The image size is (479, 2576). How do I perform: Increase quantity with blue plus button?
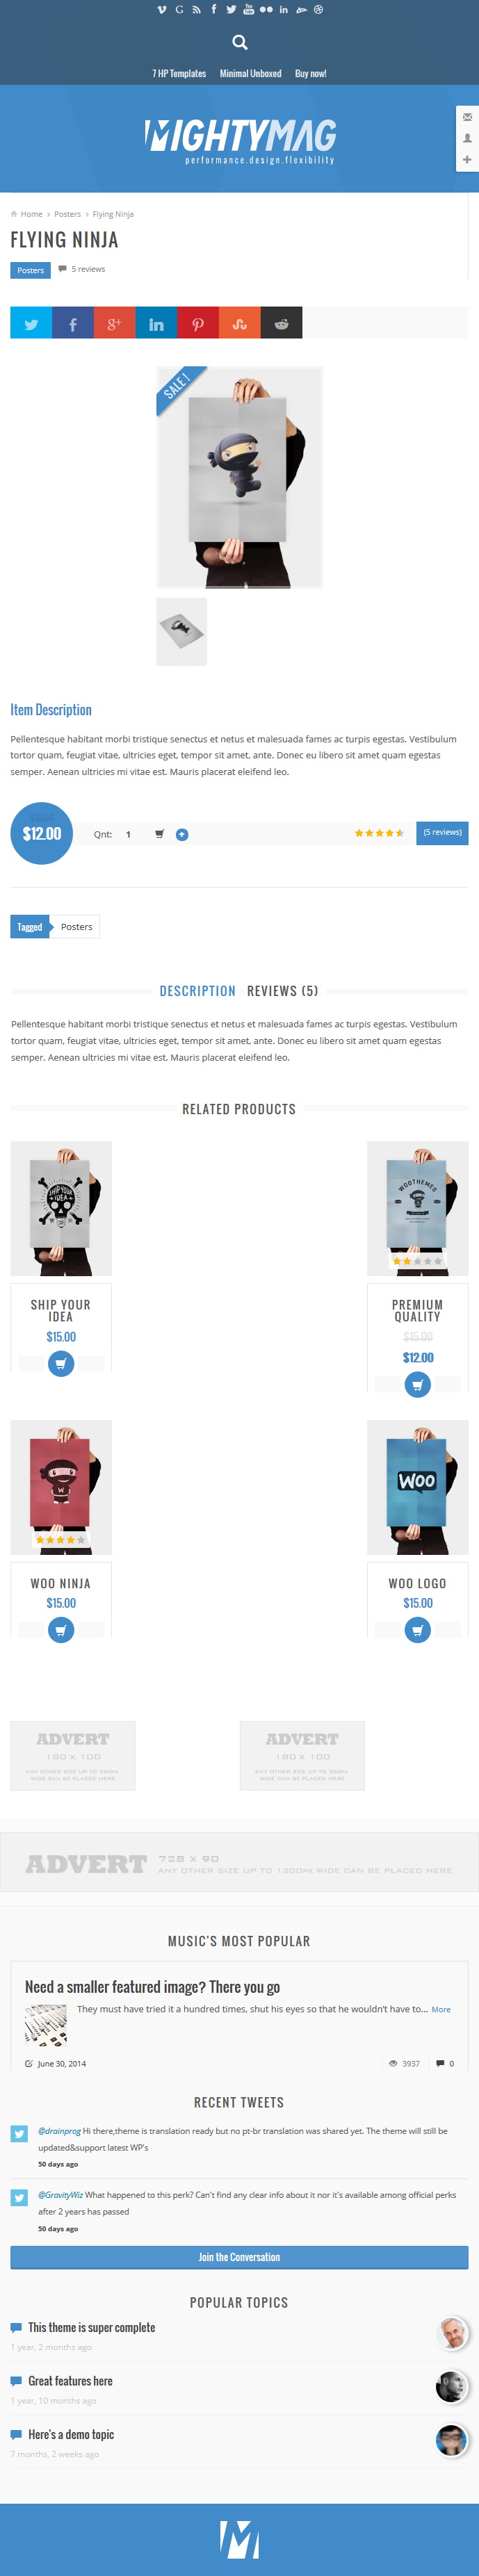pyautogui.click(x=182, y=834)
